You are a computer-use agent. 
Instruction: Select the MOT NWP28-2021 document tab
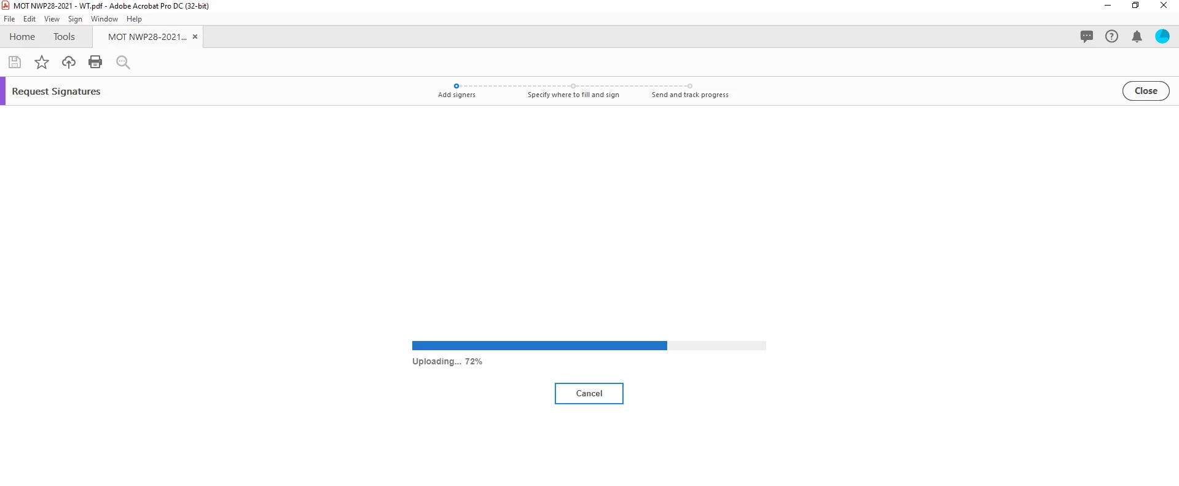[147, 37]
